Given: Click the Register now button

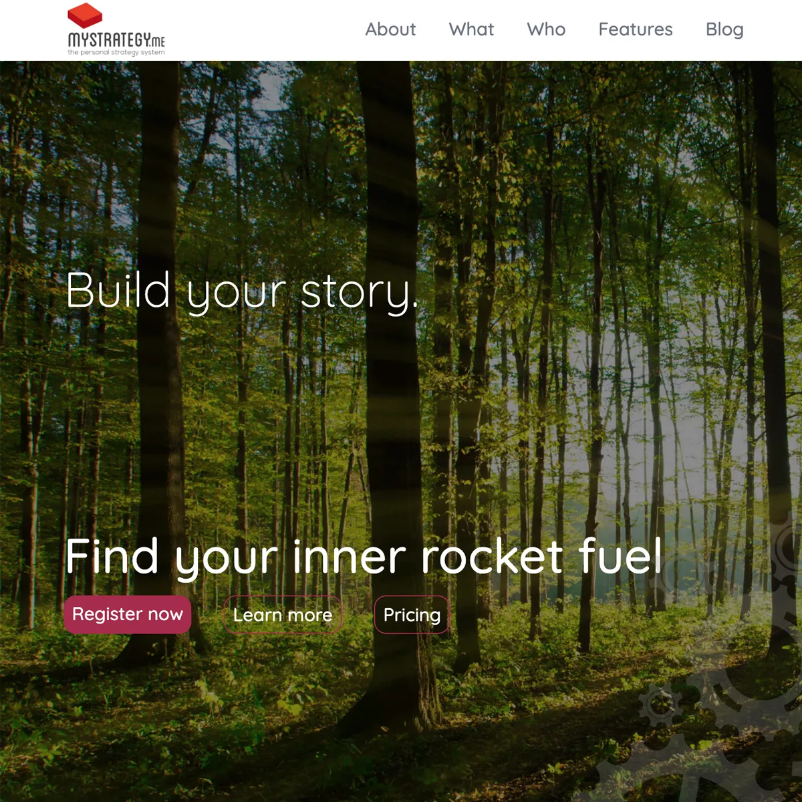Looking at the screenshot, I should [128, 614].
